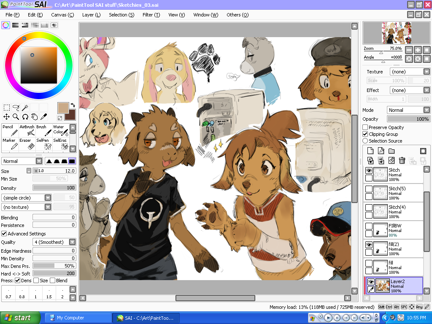
Task: Choose the Marker tool
Action: tap(10, 144)
